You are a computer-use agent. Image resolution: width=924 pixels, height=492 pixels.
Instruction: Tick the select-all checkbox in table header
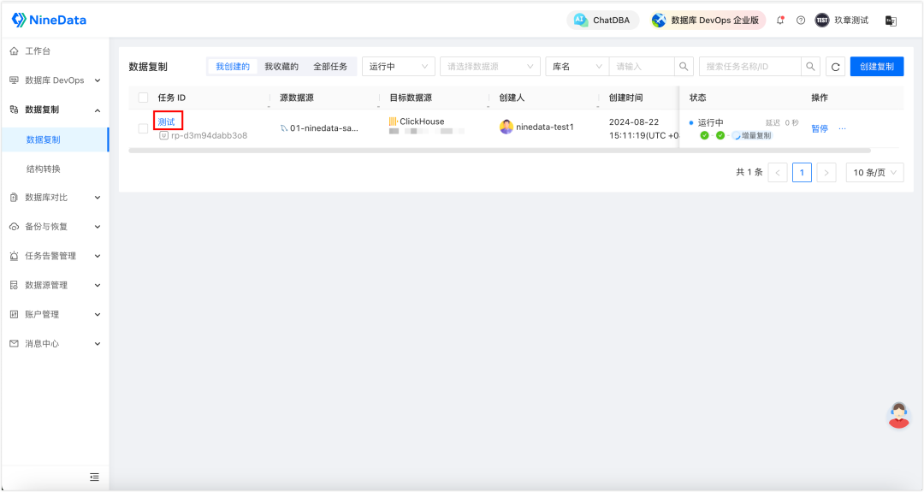click(143, 98)
